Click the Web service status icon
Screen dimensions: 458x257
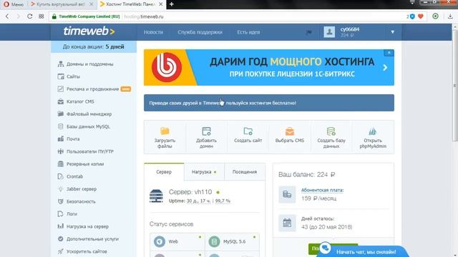pyautogui.click(x=160, y=241)
